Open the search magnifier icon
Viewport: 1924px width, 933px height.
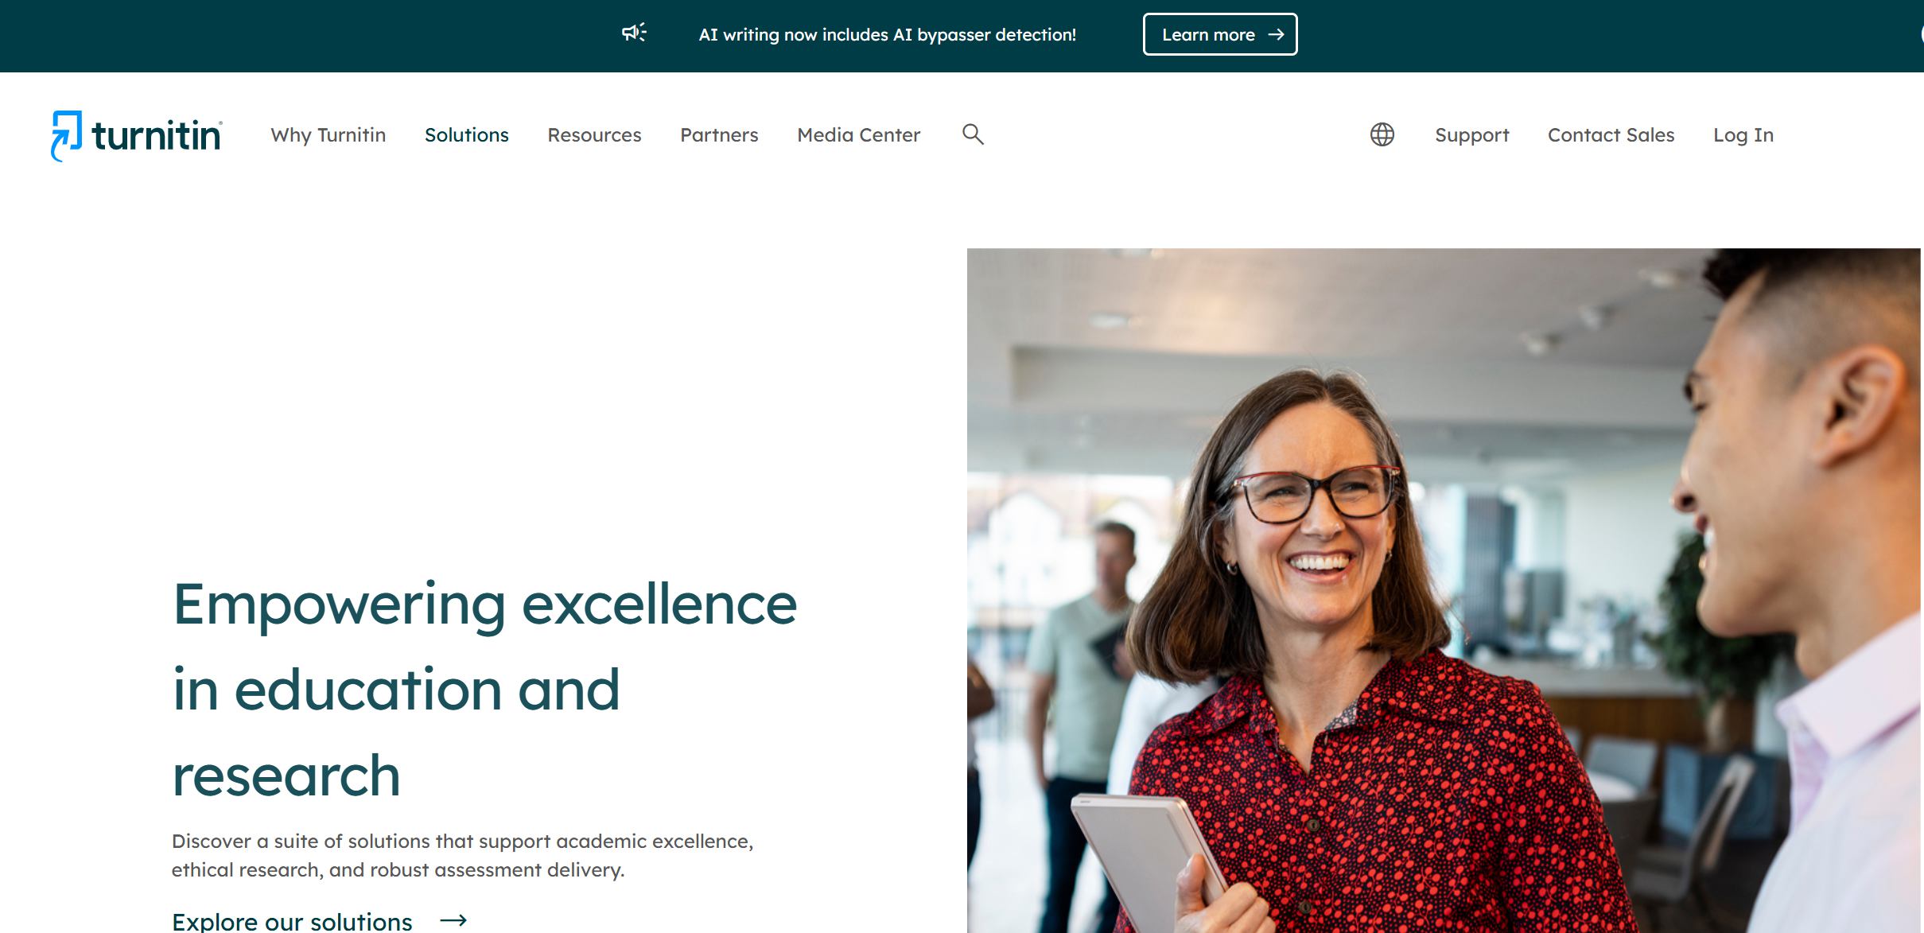click(x=973, y=134)
